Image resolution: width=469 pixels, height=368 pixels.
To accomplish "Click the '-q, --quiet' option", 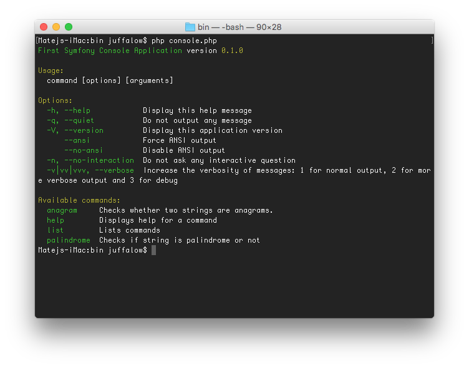I will [70, 120].
